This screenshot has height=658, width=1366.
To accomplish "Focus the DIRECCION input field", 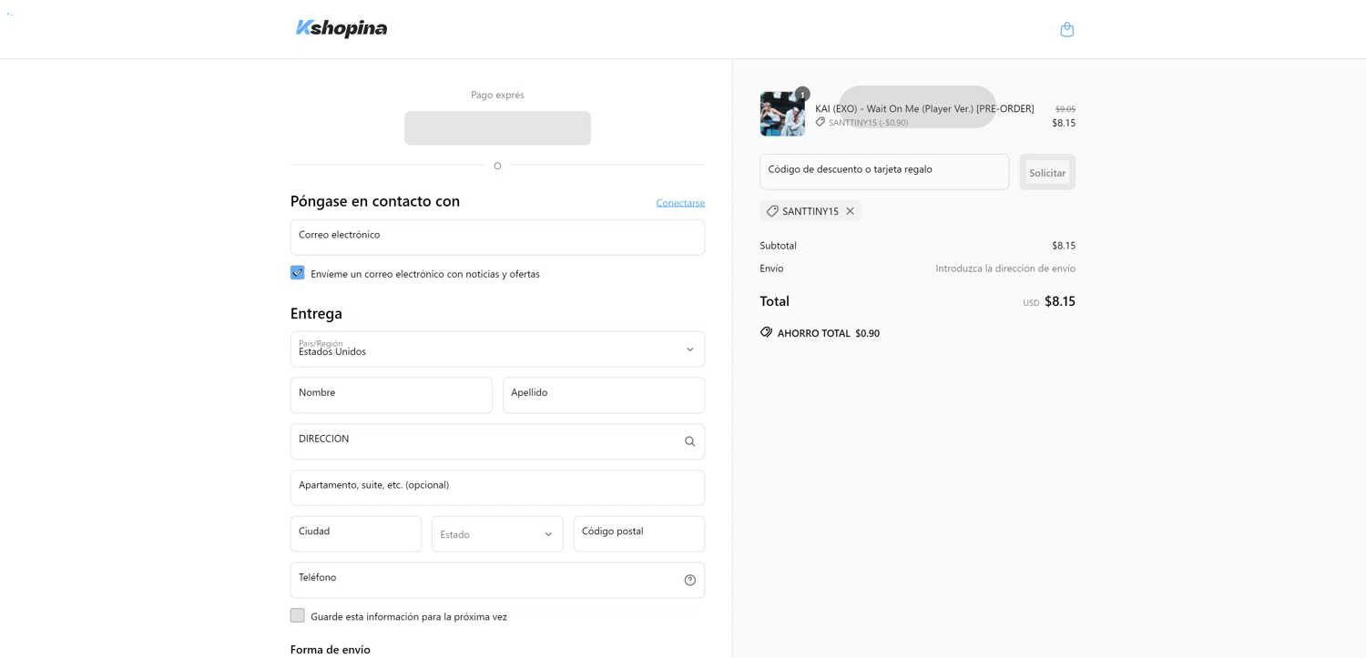I will pyautogui.click(x=497, y=441).
